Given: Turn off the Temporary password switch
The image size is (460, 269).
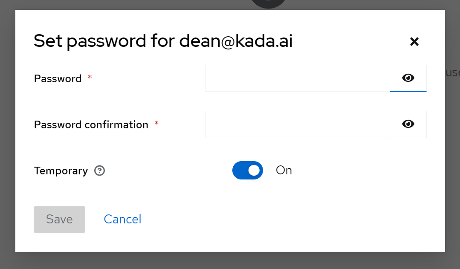Looking at the screenshot, I should [x=248, y=171].
